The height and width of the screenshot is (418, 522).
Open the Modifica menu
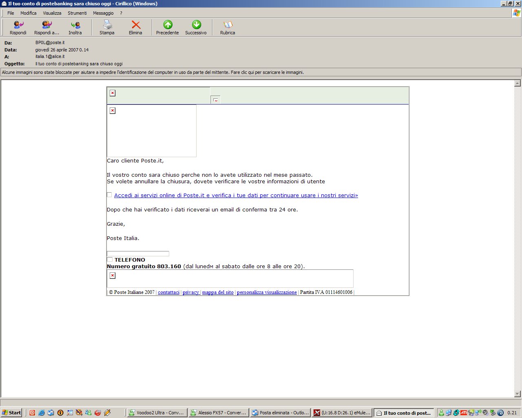point(29,13)
